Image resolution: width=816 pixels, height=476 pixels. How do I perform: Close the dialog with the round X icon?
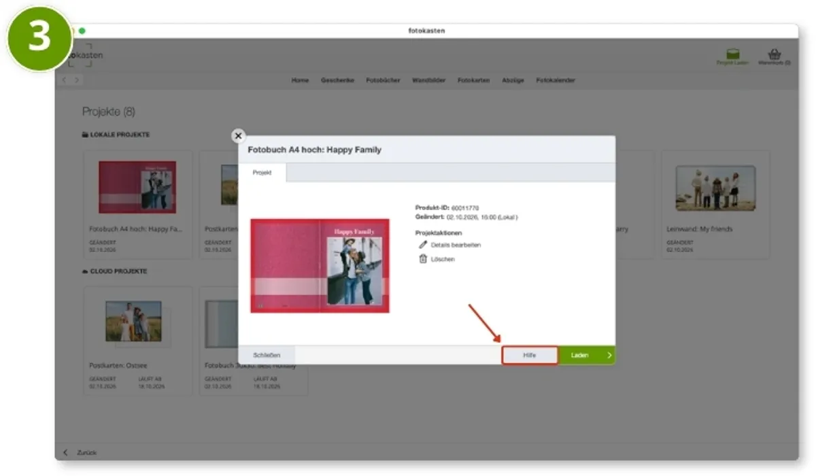coord(238,136)
